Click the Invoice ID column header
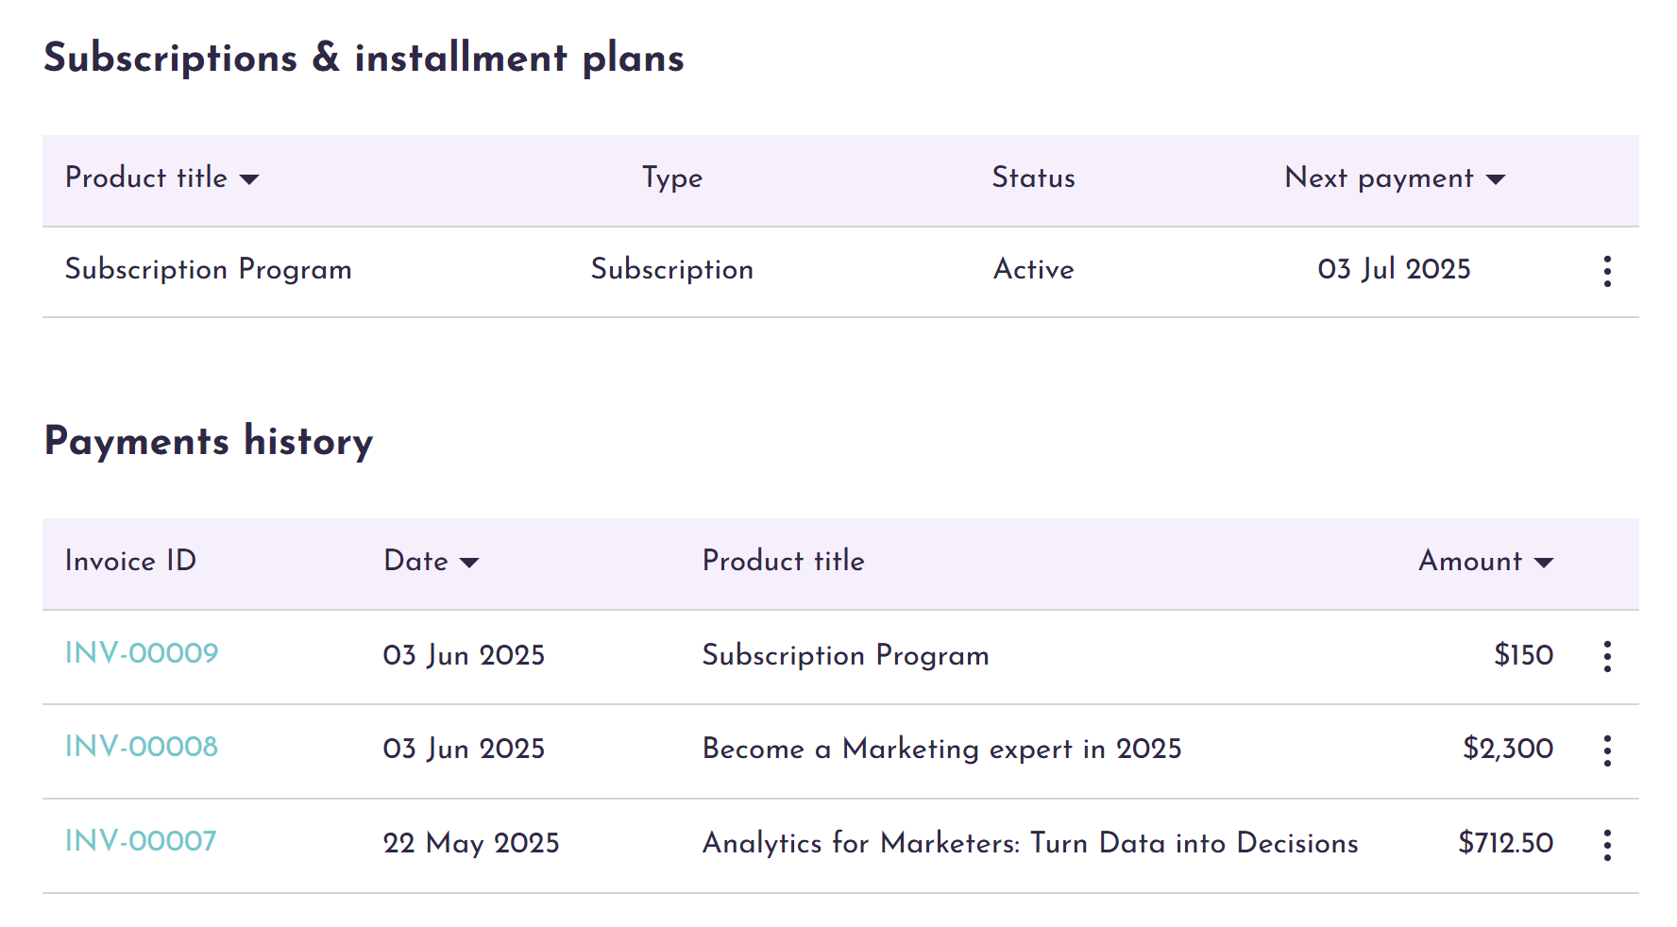Screen dimensions: 1677x927 point(130,561)
